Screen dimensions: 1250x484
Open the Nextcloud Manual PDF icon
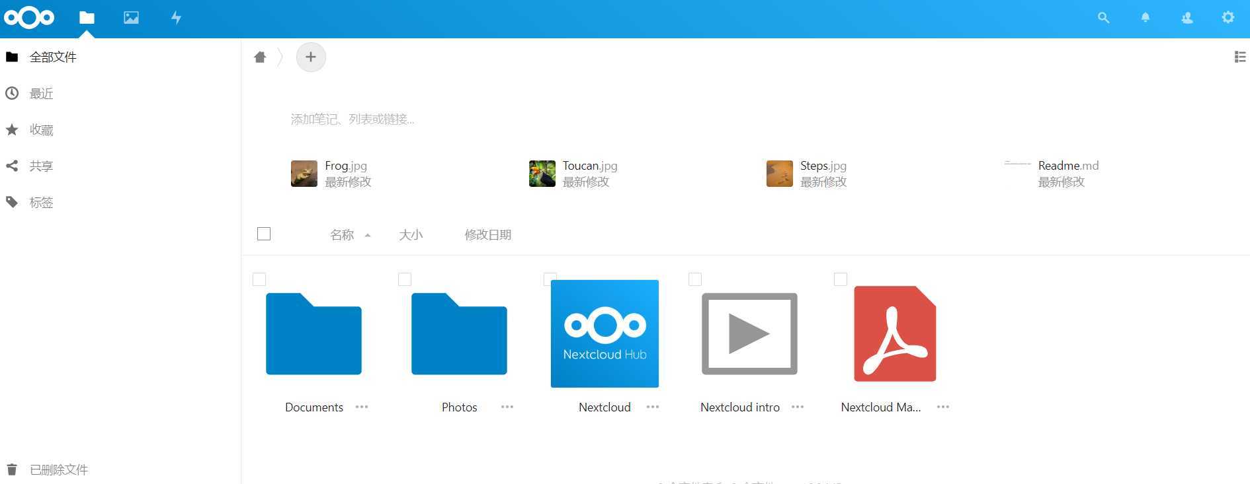coord(895,333)
